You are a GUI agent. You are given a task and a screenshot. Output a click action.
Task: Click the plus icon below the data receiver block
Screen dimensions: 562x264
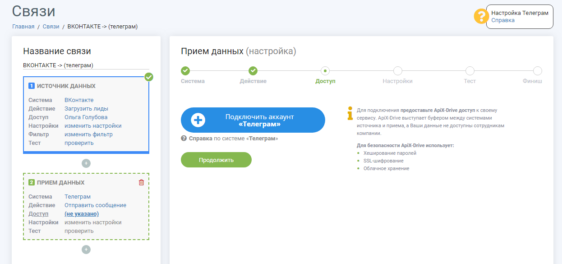point(86,250)
